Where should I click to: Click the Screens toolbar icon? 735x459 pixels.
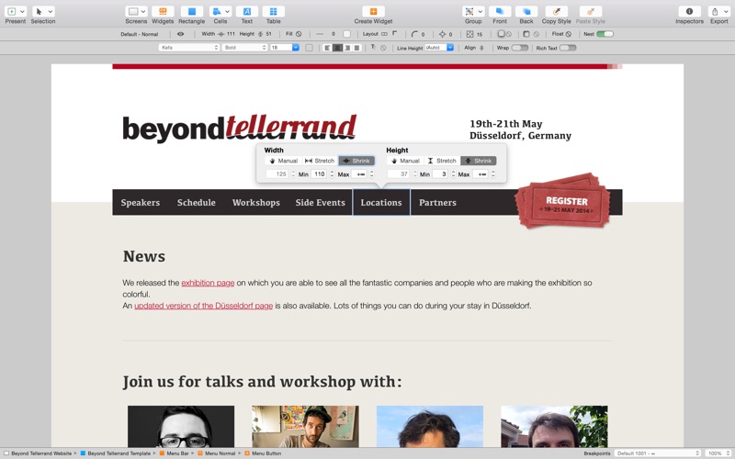pyautogui.click(x=133, y=11)
